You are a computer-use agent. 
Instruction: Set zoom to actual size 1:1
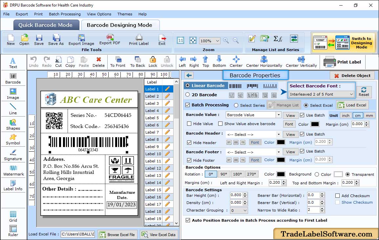[180, 41]
